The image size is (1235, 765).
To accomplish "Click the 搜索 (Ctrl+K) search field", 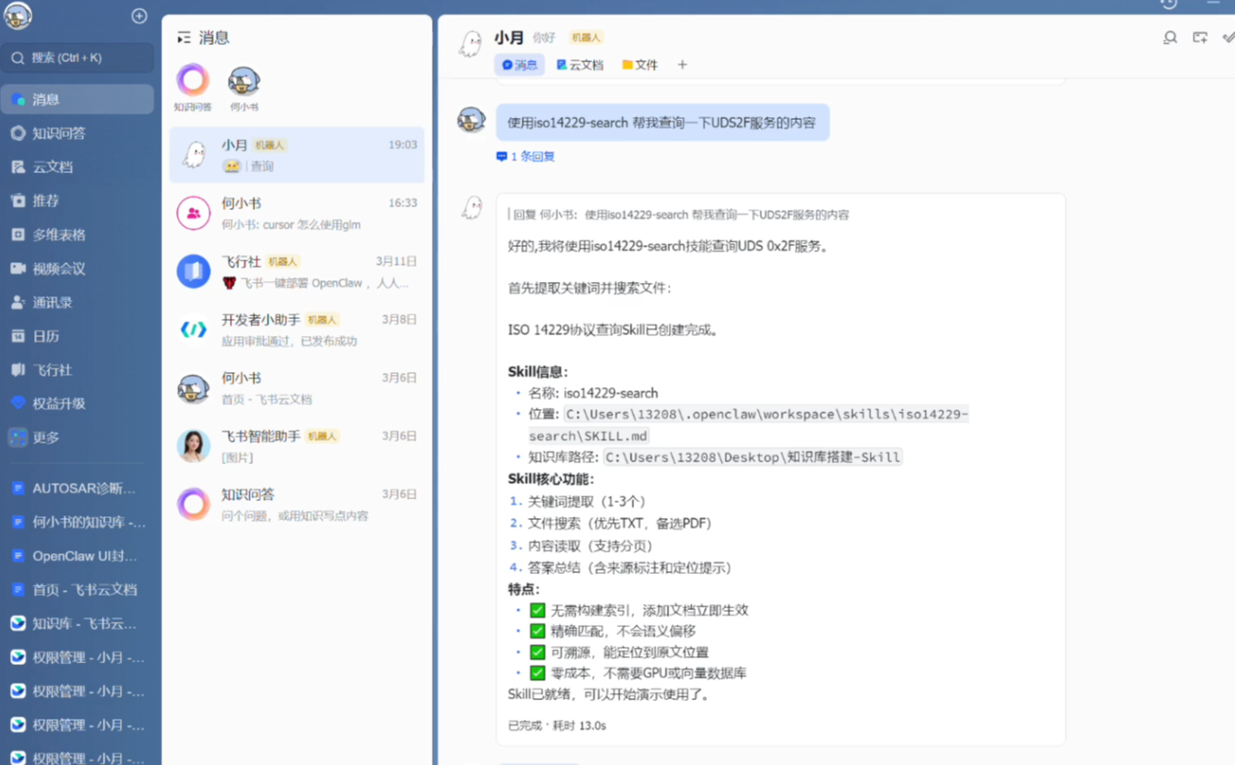I will click(x=77, y=57).
